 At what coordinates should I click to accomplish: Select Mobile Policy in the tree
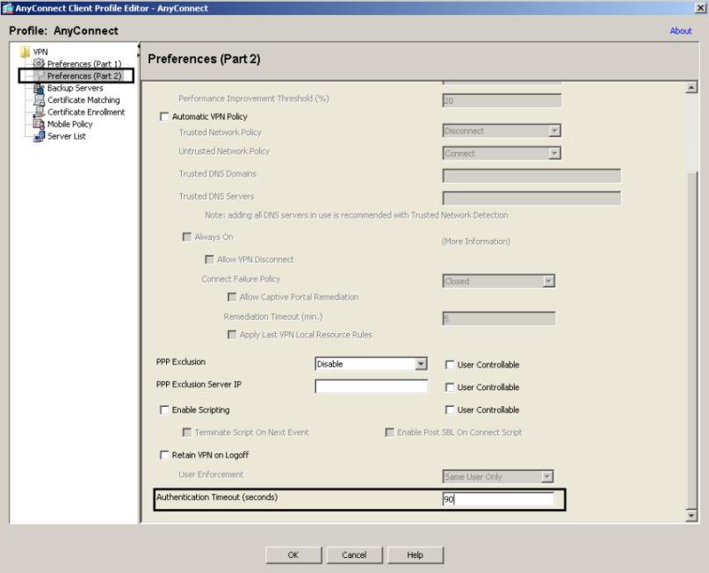[x=69, y=124]
